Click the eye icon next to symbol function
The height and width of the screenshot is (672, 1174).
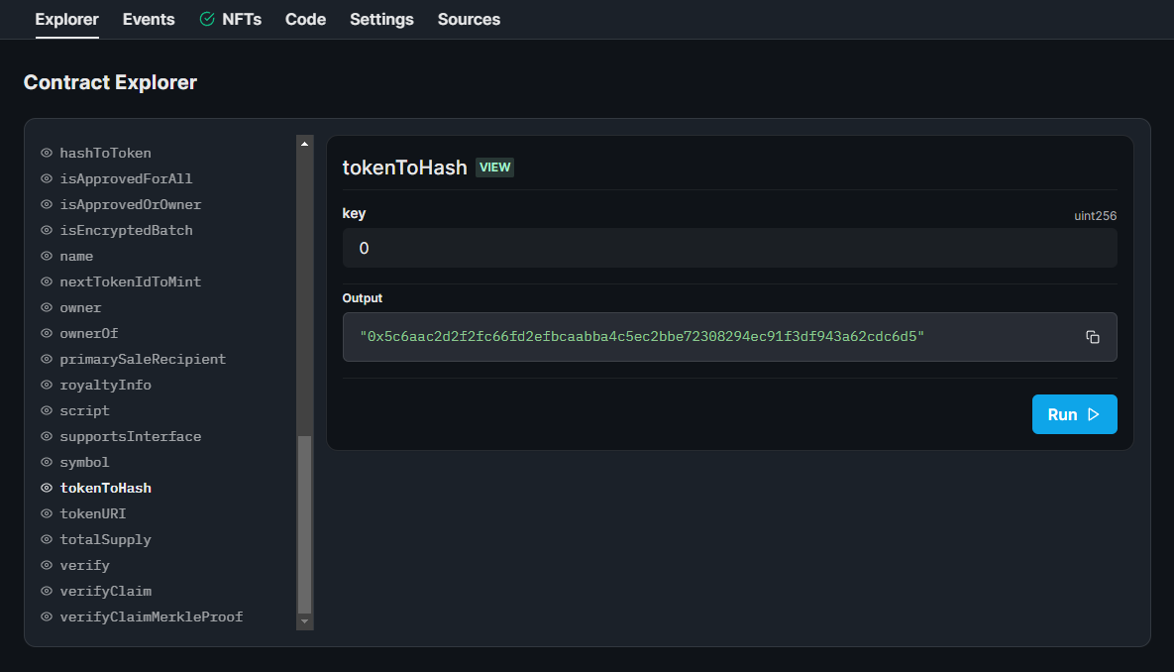pyautogui.click(x=46, y=462)
